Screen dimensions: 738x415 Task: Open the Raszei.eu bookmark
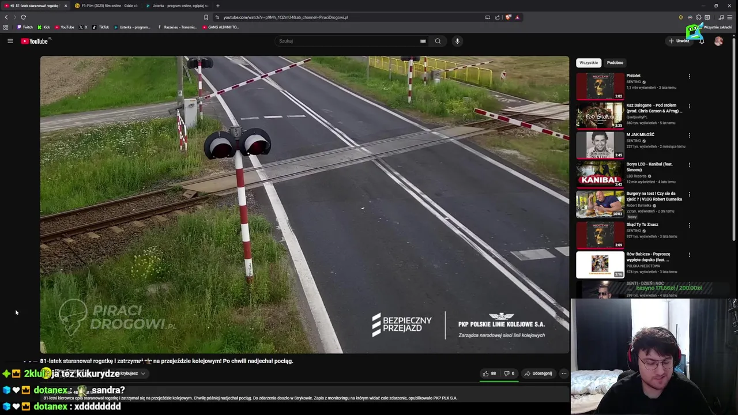tap(178, 27)
